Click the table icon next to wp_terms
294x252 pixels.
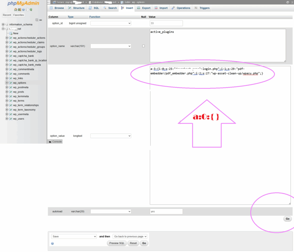(x=11, y=101)
